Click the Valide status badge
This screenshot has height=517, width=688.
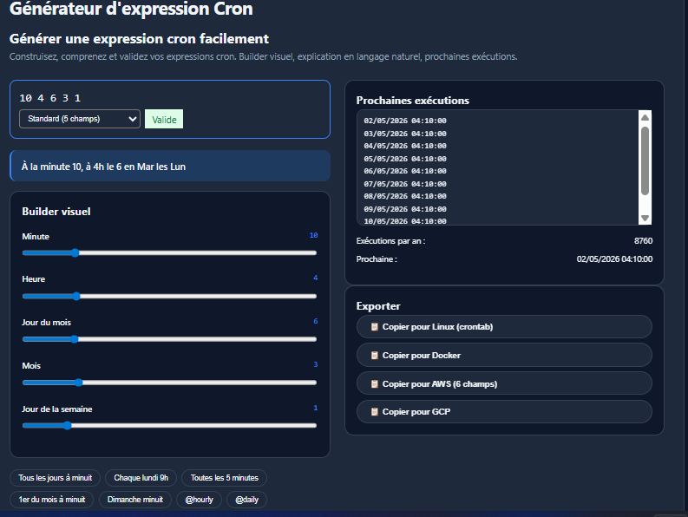[x=164, y=120]
